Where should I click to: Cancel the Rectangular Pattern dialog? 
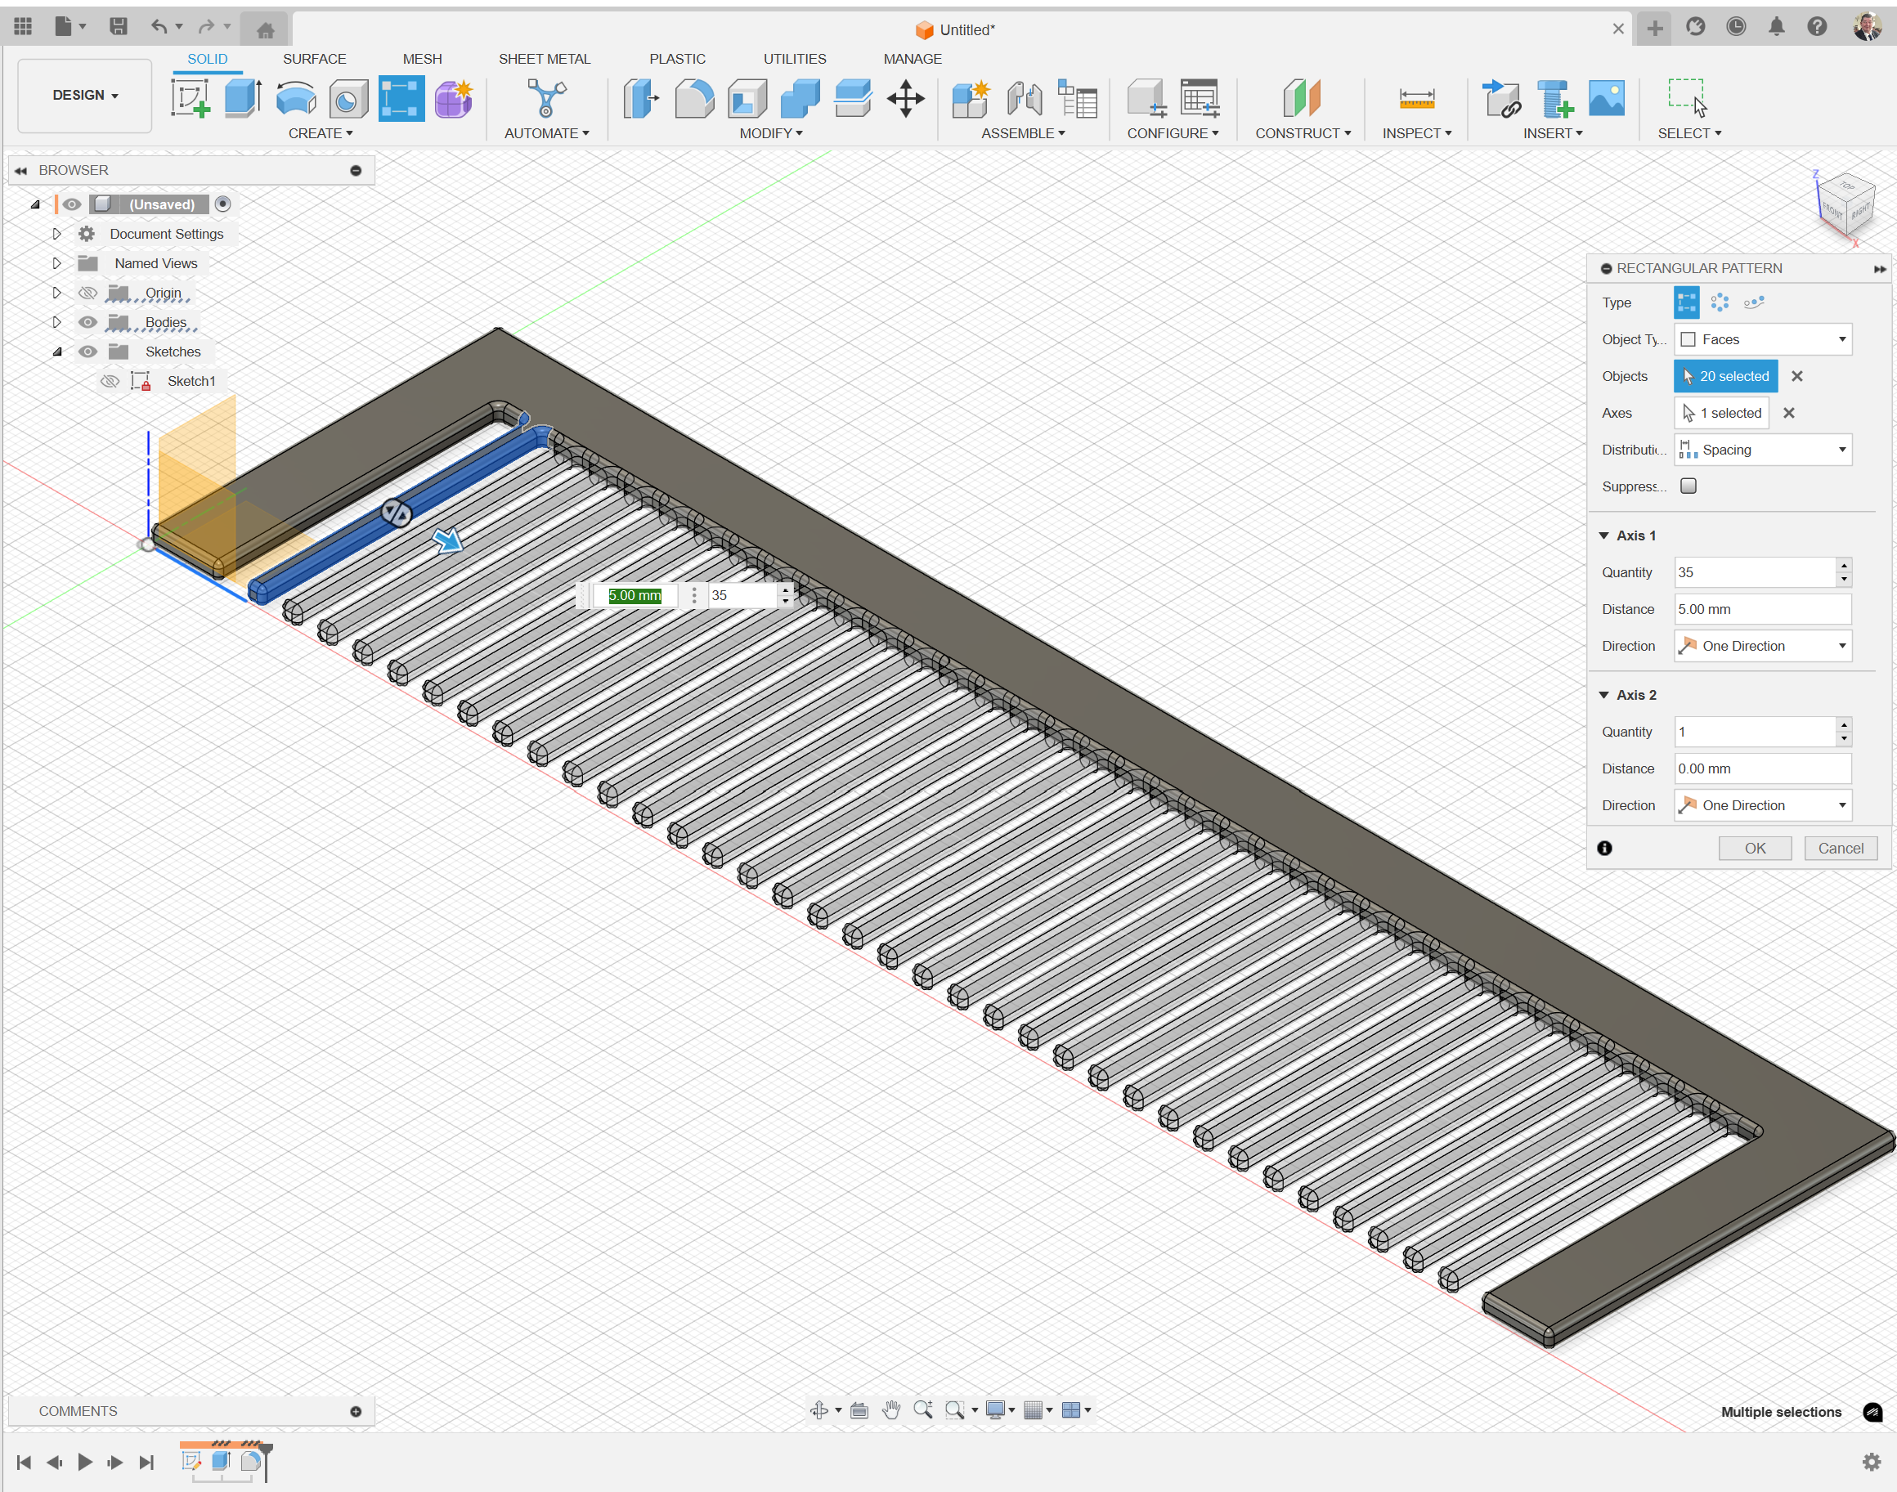[x=1841, y=847]
